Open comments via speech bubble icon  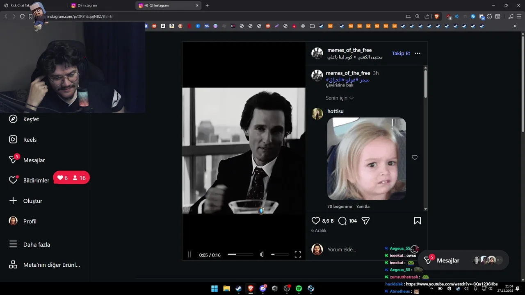[342, 221]
